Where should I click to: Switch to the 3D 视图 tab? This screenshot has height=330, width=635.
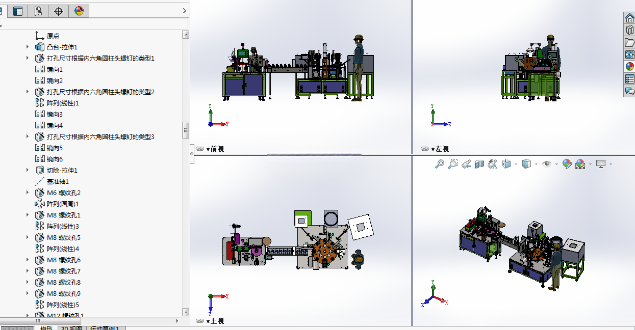click(71, 328)
